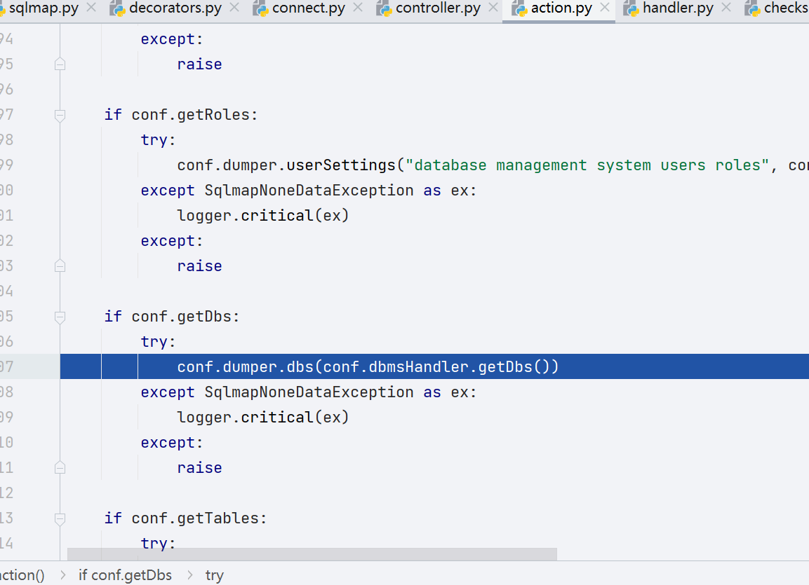Click 'try:' under if conf.getRoles

click(x=159, y=139)
